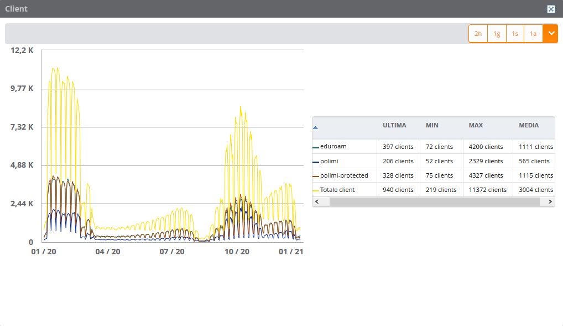Click the sort triangle in table header
Image resolution: width=563 pixels, height=326 pixels.
(315, 127)
